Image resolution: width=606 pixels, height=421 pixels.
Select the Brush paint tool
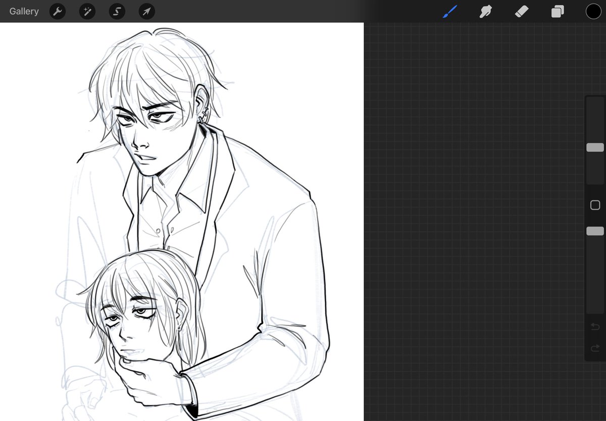pyautogui.click(x=450, y=11)
